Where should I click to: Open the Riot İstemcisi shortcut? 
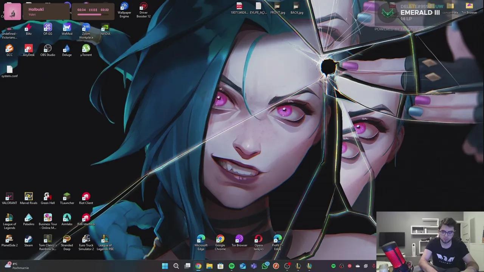coord(86,220)
